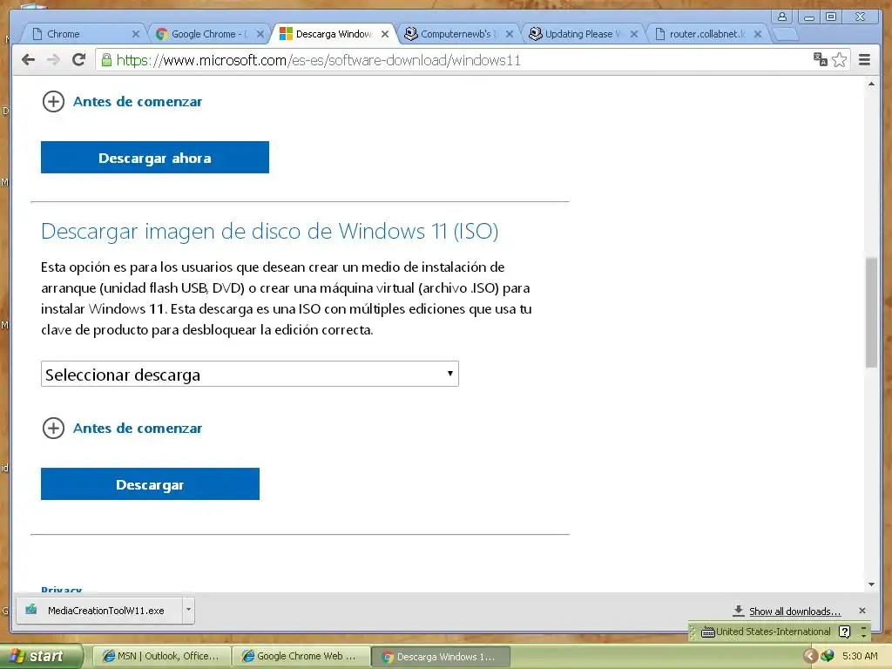Go back with the browser back arrow
This screenshot has width=892, height=669.
click(x=28, y=60)
